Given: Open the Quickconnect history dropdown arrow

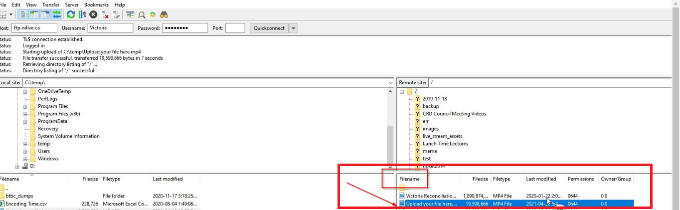Looking at the screenshot, I should point(293,28).
